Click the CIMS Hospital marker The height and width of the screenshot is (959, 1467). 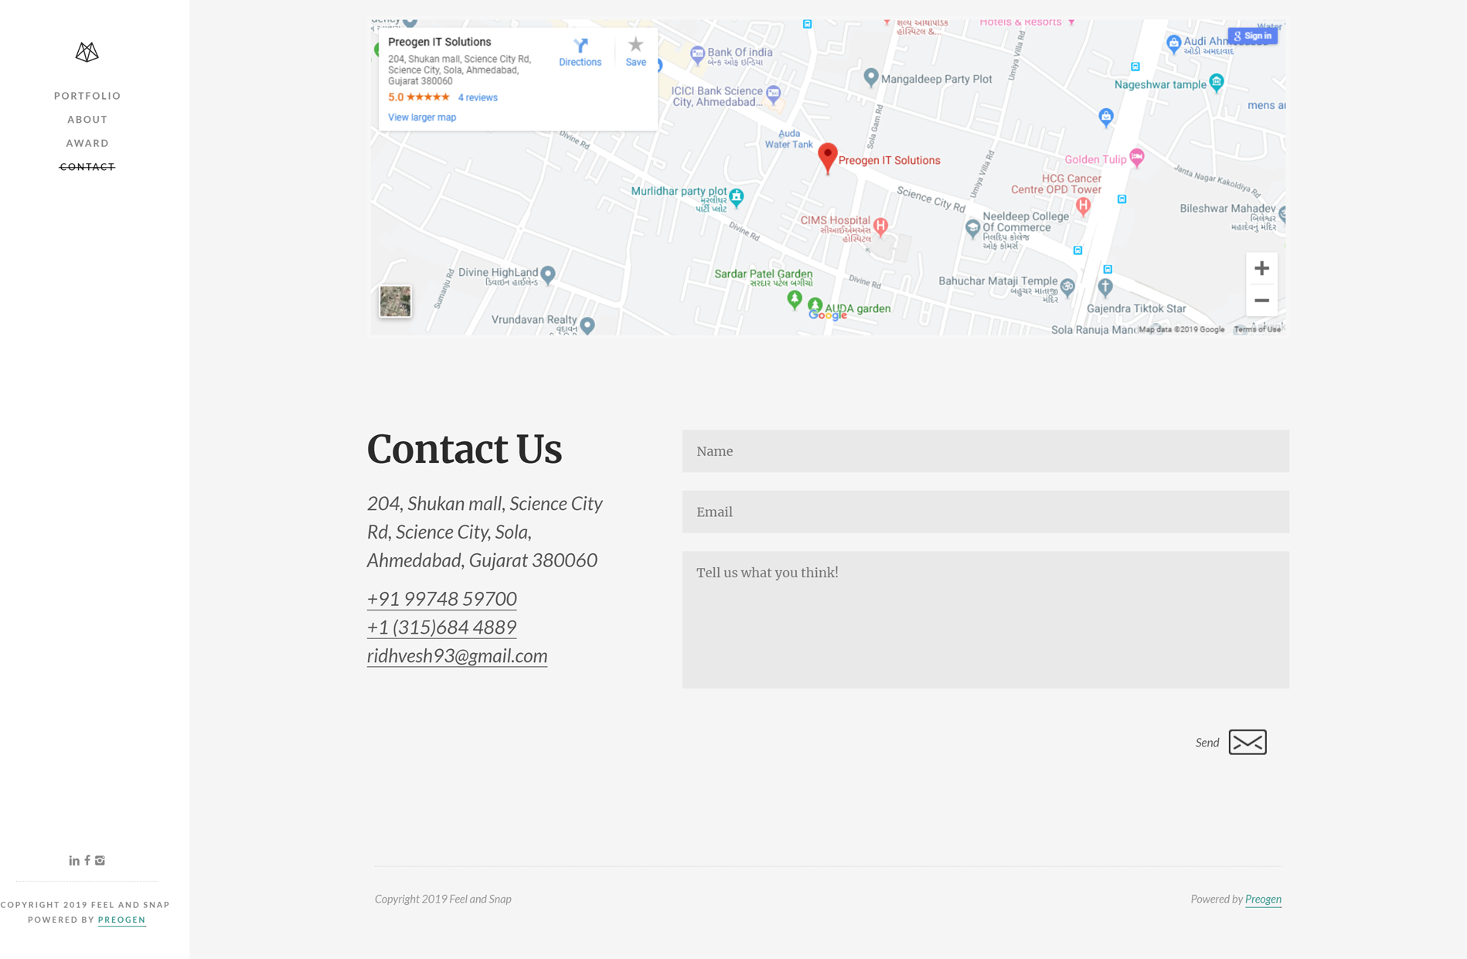pos(880,226)
